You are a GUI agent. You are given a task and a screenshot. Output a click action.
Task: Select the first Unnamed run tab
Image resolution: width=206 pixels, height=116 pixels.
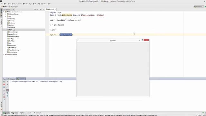pyautogui.click(x=12, y=79)
